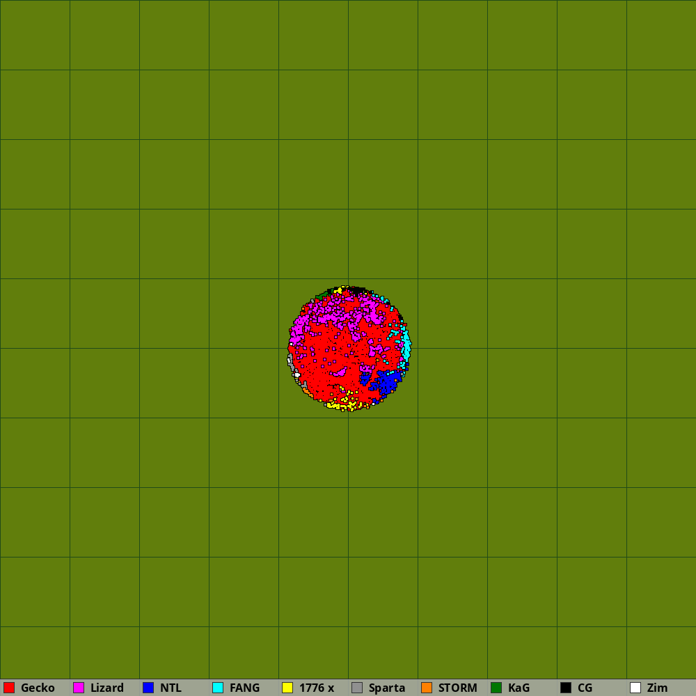Select the blue NTL legend swatch
The image size is (696, 696).
148,688
